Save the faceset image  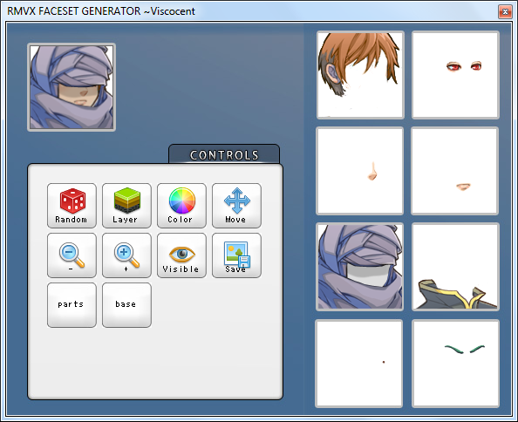click(x=236, y=255)
